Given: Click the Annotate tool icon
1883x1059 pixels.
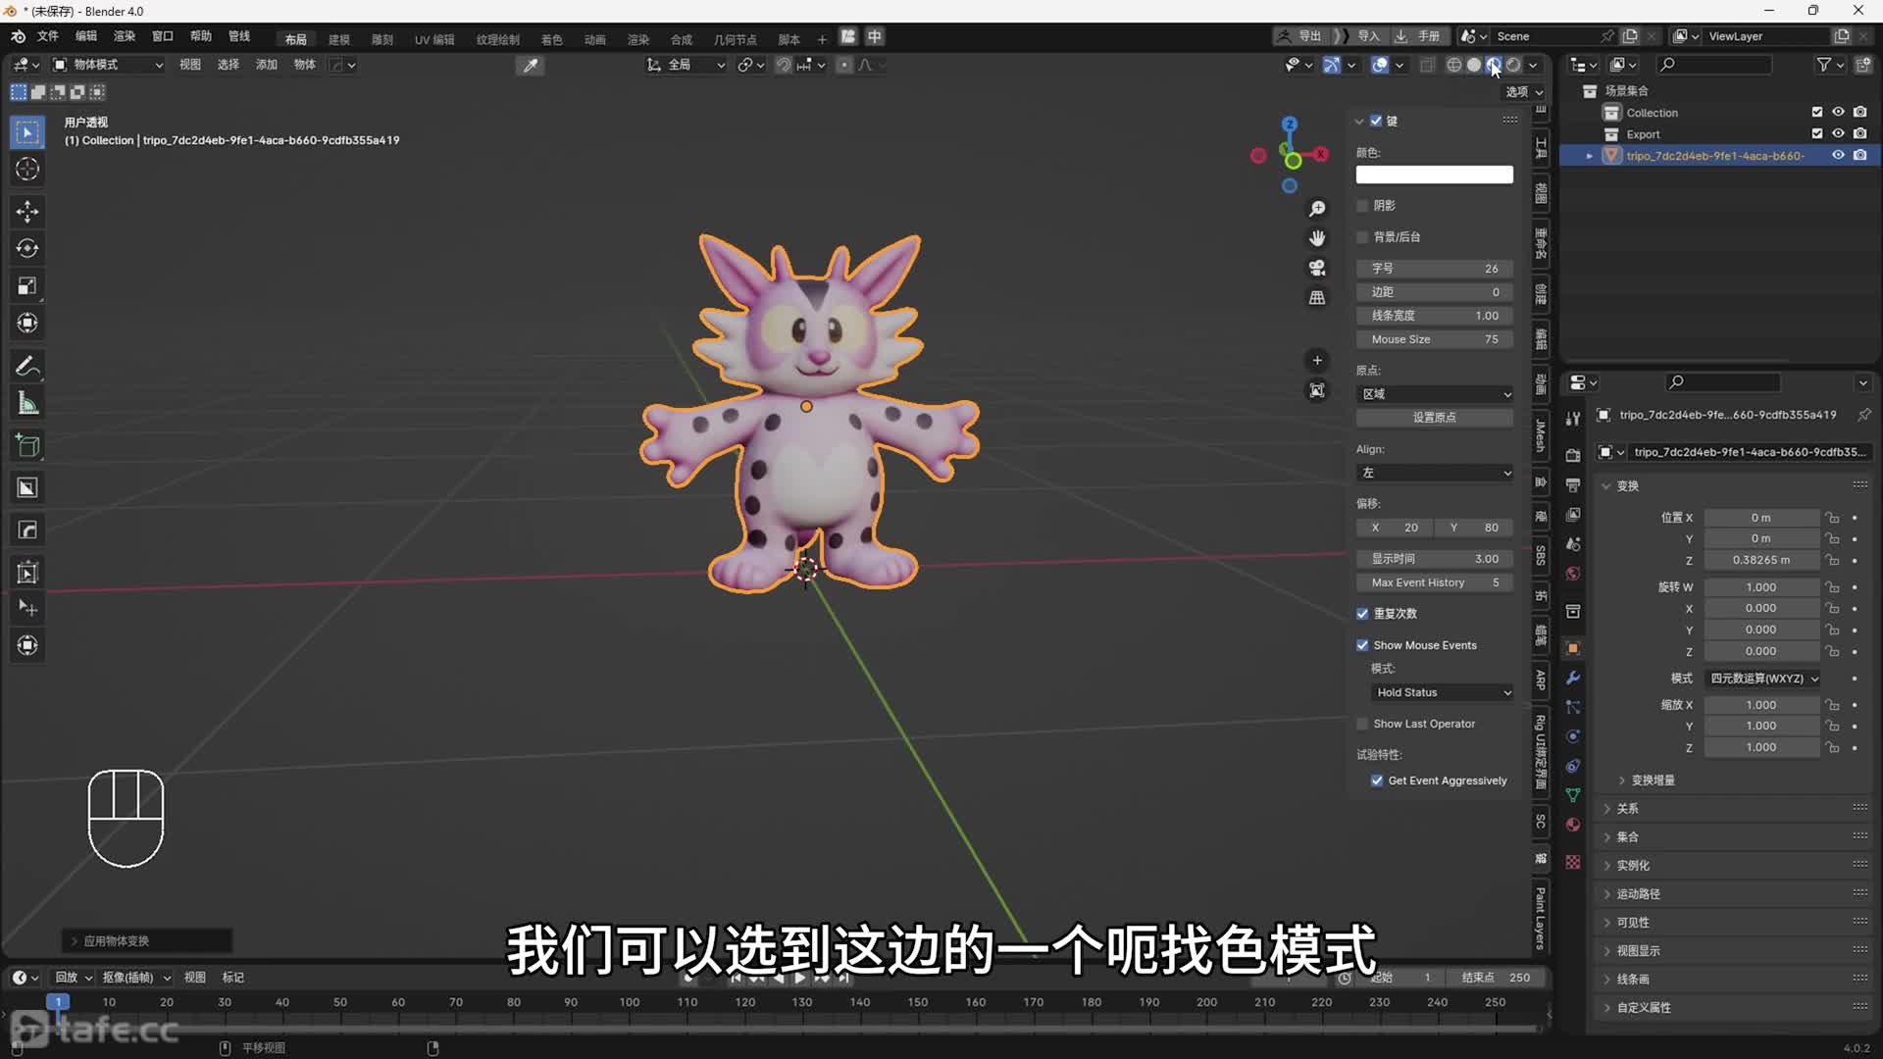Looking at the screenshot, I should [28, 366].
